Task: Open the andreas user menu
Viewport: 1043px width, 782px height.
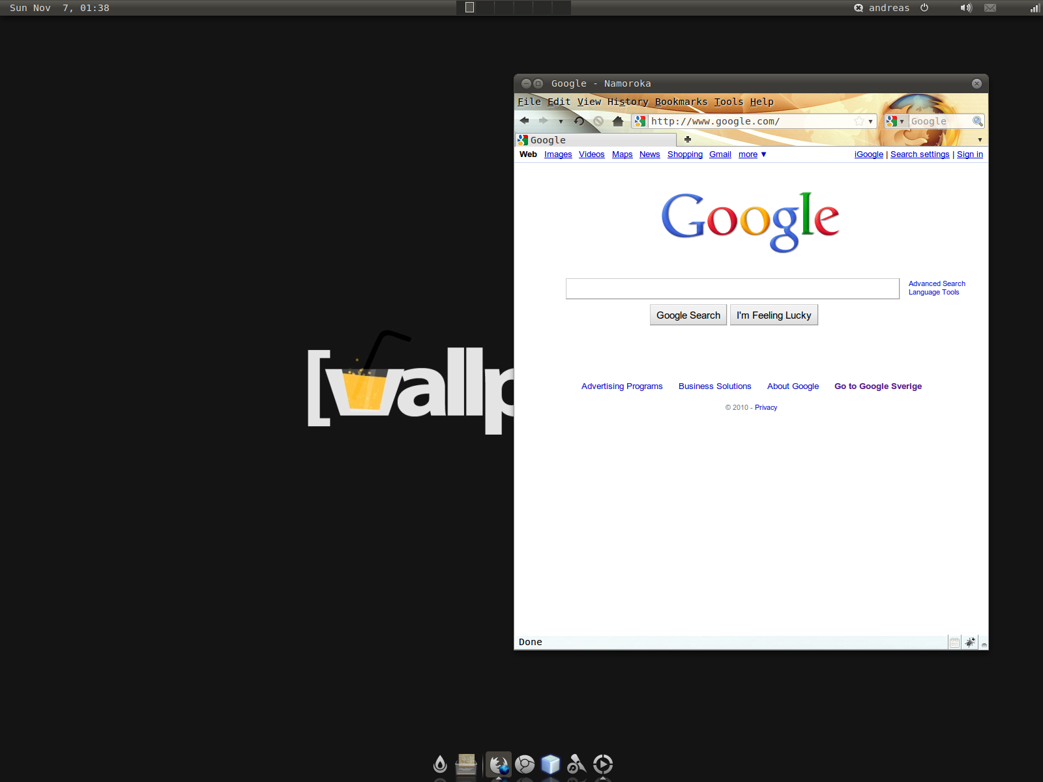Action: point(889,8)
